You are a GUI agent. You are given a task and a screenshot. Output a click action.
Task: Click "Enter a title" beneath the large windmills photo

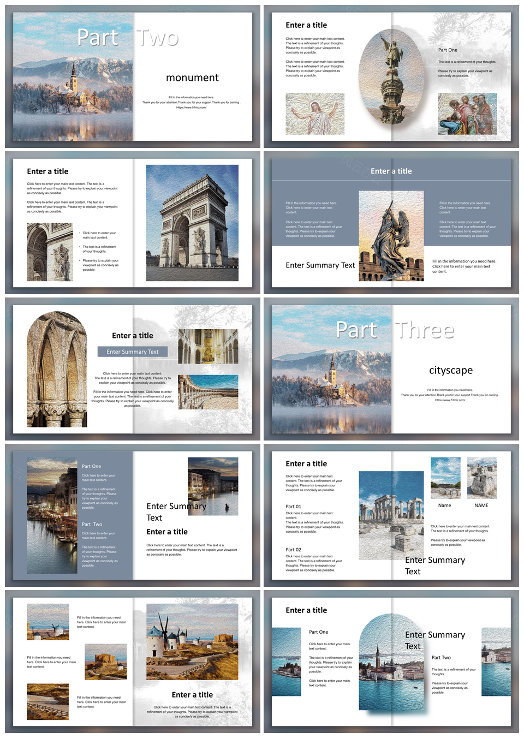click(192, 695)
